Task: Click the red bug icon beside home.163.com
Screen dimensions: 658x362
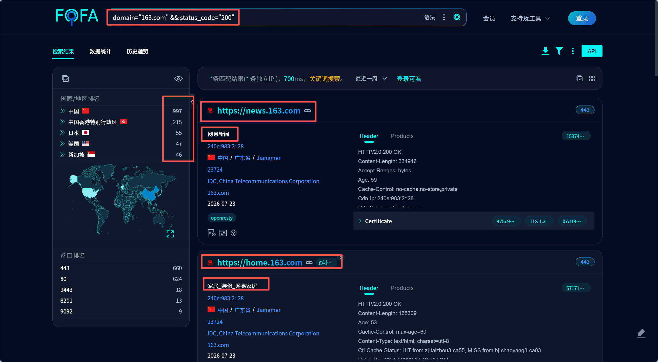Action: point(210,263)
